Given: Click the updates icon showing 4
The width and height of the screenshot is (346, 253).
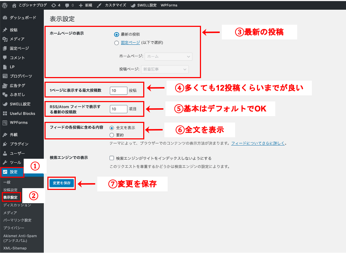Looking at the screenshot, I should tap(53, 5).
